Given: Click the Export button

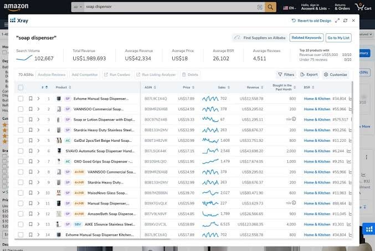Looking at the screenshot, I should [309, 75].
